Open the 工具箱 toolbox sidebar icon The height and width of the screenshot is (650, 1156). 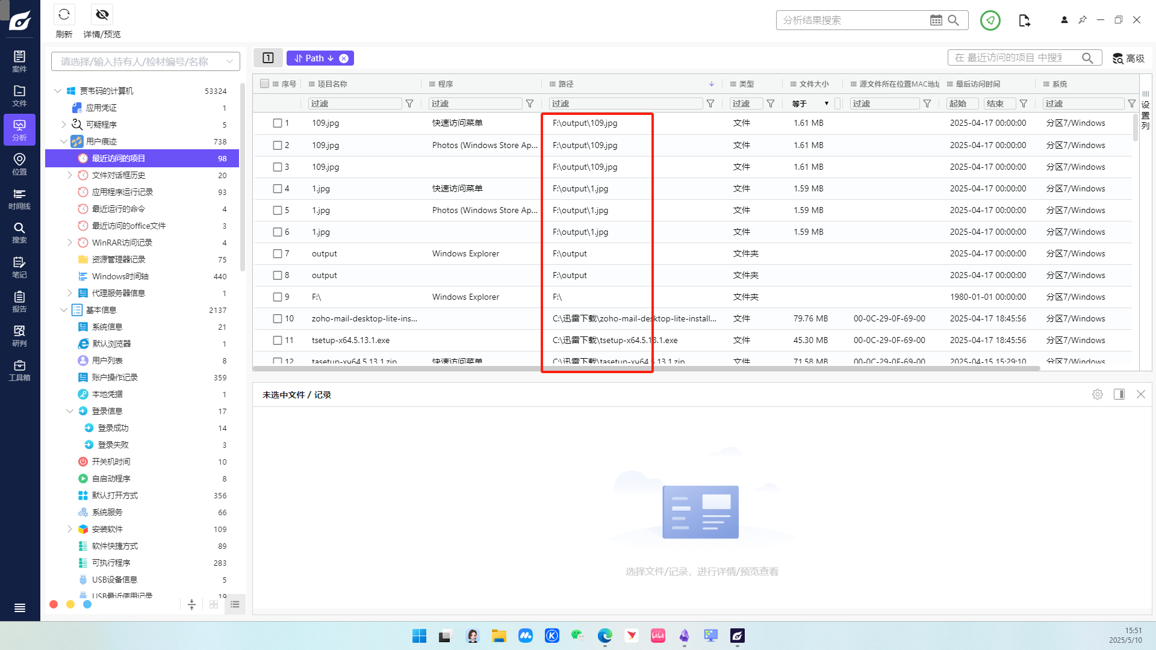(x=19, y=370)
